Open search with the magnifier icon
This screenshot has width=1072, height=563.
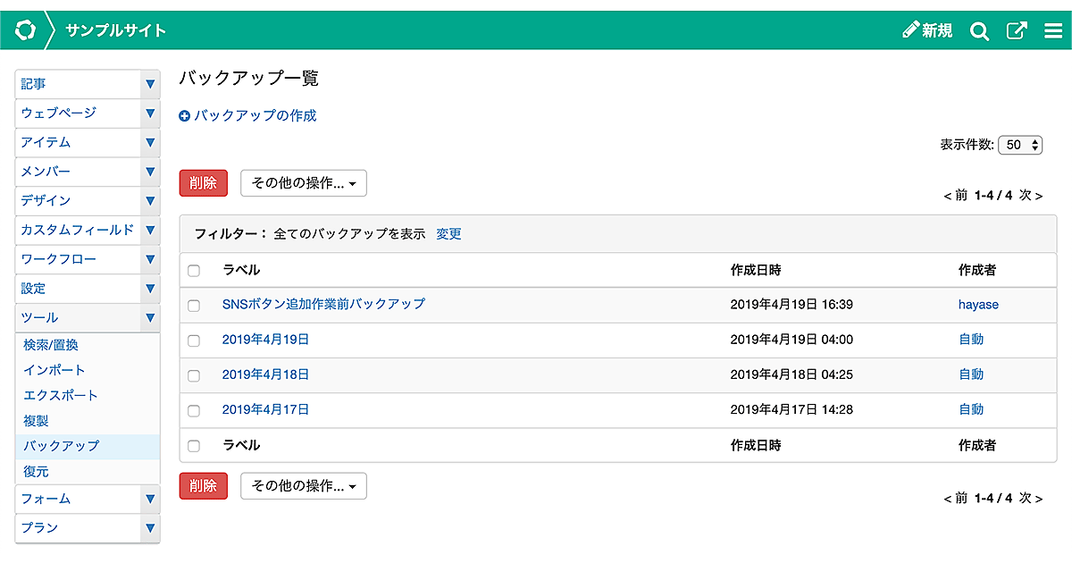coord(979,31)
